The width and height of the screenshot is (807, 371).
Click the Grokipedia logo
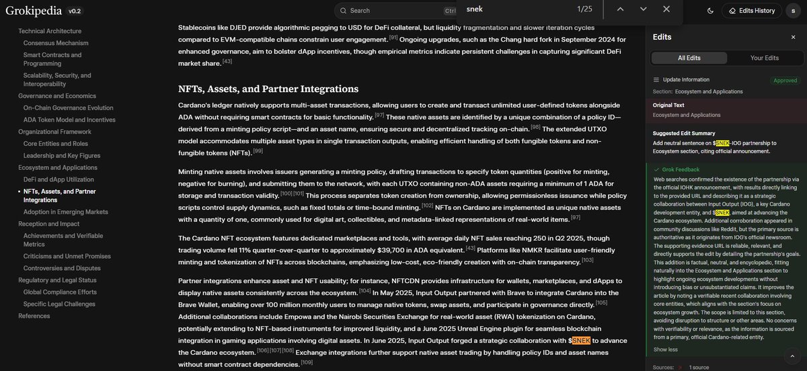[x=32, y=11]
